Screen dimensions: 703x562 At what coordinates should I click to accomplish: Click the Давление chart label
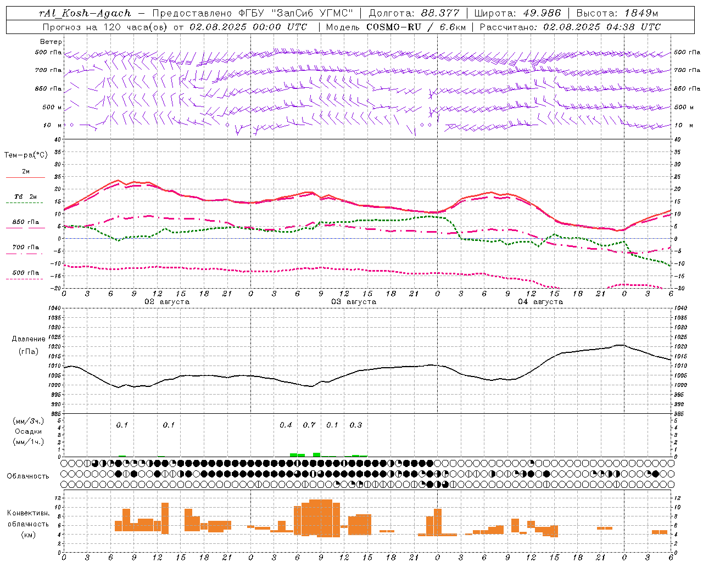coord(29,339)
